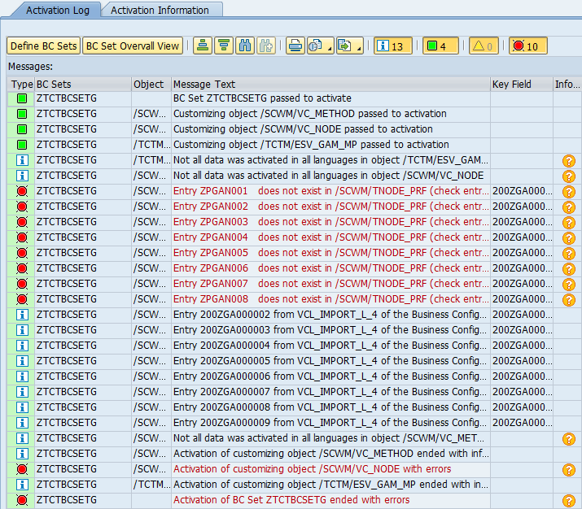Viewport: 582px width, 509px height.
Task: Click help icon on the last row
Action: coord(568,501)
